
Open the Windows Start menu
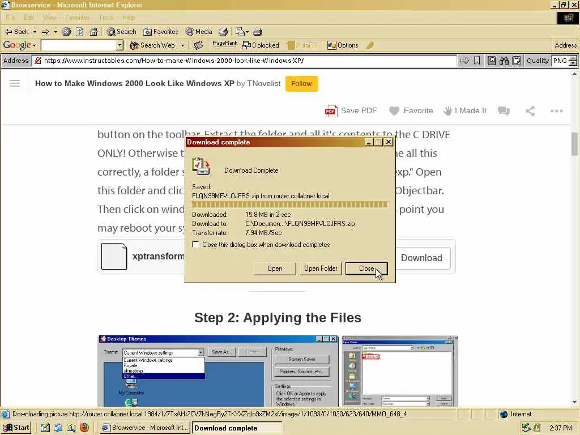point(15,428)
